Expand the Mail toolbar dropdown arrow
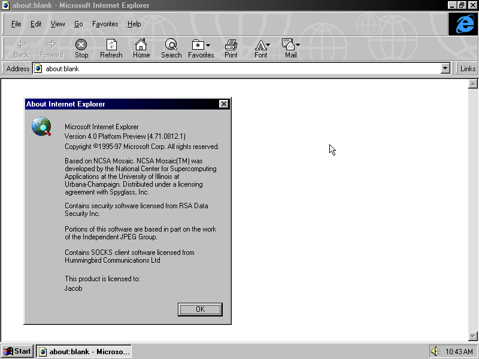479x359 pixels. [x=298, y=45]
